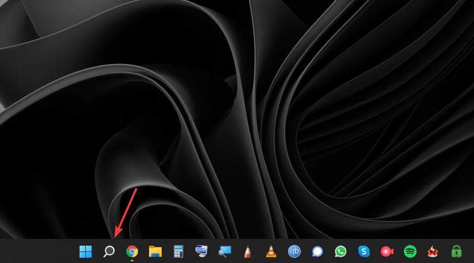Open the red screen recorder app
Viewport: 474px width, 263px height.
coord(387,251)
